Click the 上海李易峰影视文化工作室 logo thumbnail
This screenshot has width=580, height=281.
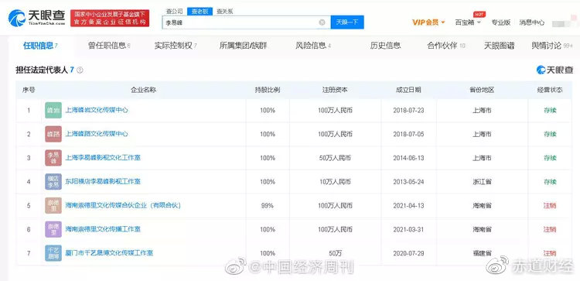point(53,158)
